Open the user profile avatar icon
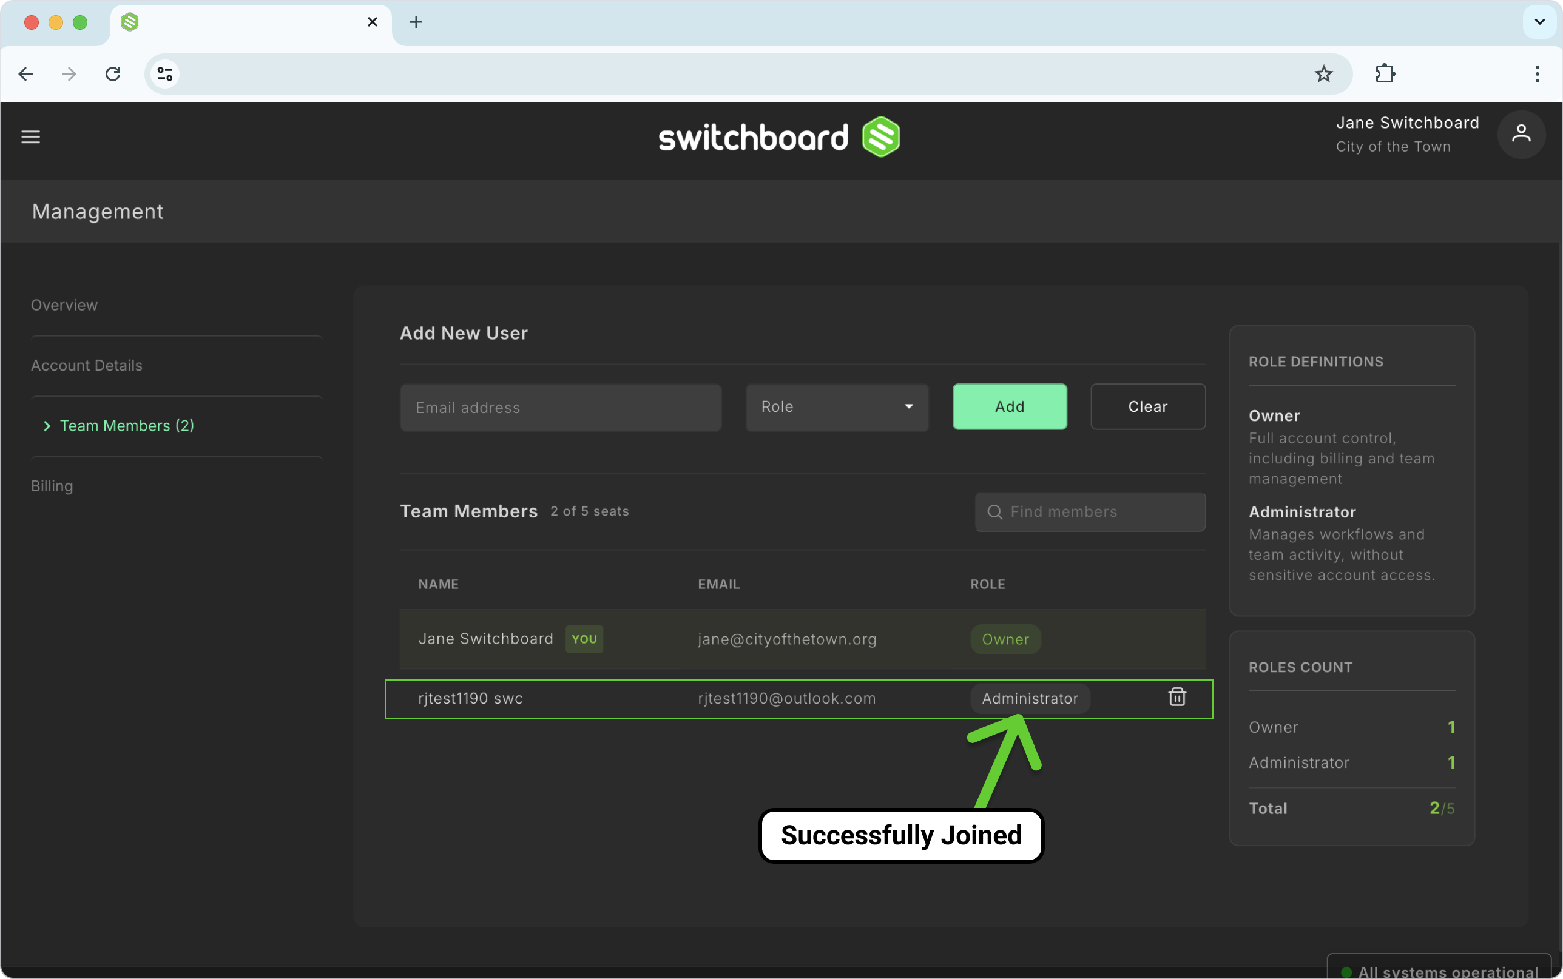The image size is (1563, 979). pyautogui.click(x=1521, y=135)
